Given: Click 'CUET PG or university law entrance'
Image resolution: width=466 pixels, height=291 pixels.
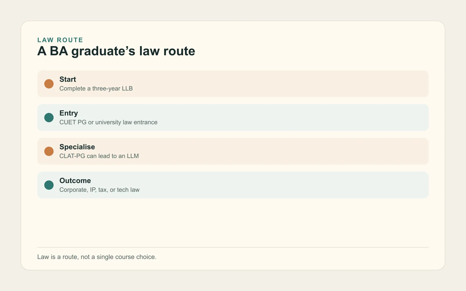Looking at the screenshot, I should (x=108, y=122).
